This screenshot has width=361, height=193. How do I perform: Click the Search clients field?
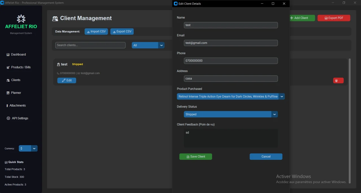(x=90, y=45)
